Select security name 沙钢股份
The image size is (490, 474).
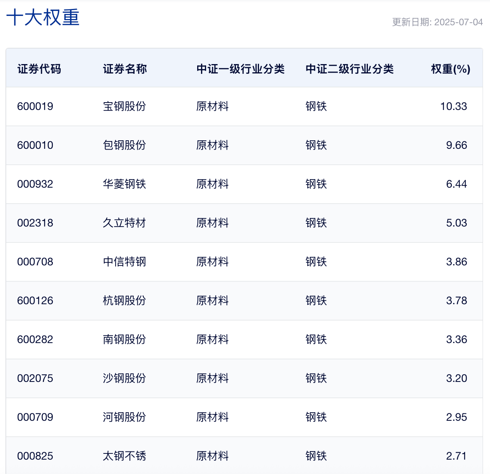(x=124, y=378)
